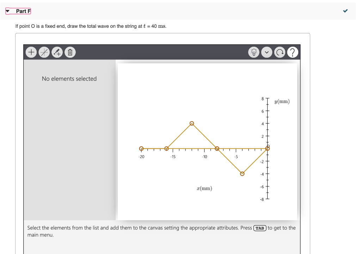Select the point at the origin

point(267,148)
